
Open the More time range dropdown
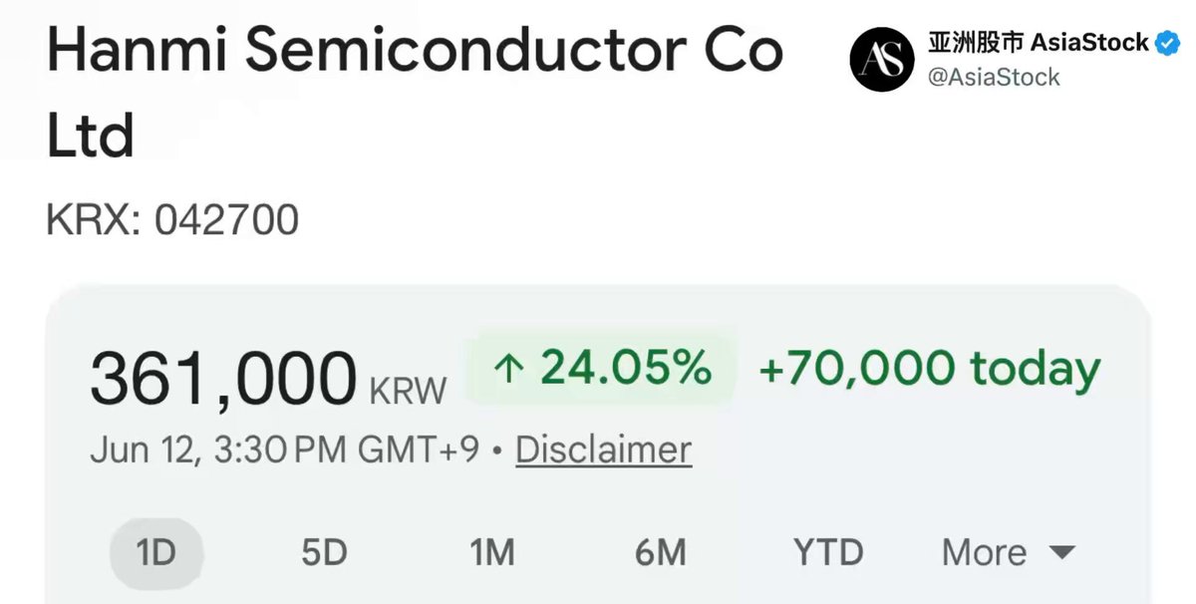pos(1009,552)
